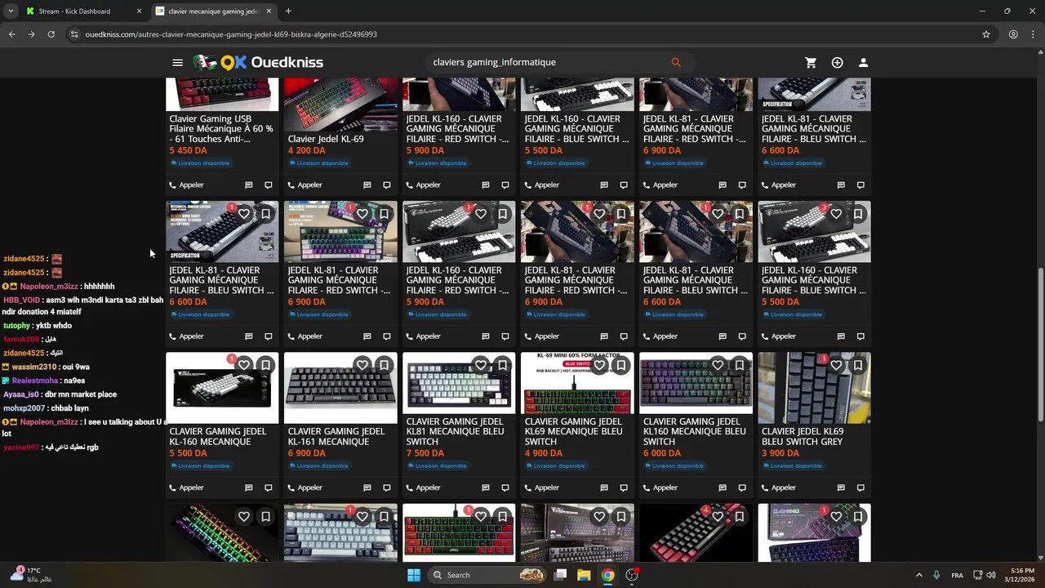Image resolution: width=1045 pixels, height=588 pixels.
Task: Favorite the KL-160 MECANIQUE 5 500 DA listing heart
Action: pos(244,365)
